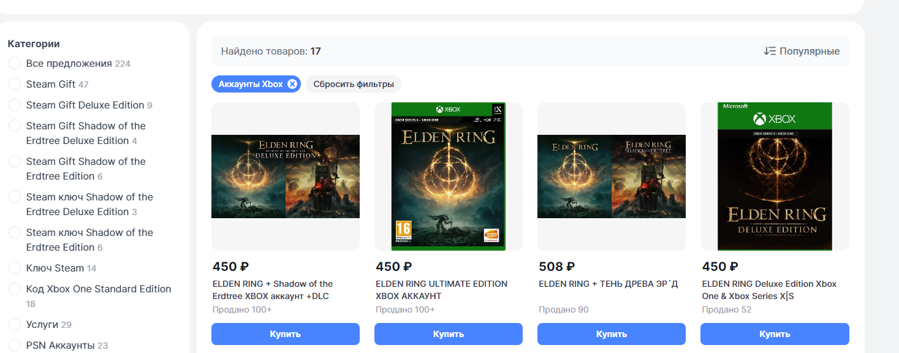The height and width of the screenshot is (353, 899).
Task: Buy ELDEN RING Deluxe Edition Xbox One & Series X|S
Action: point(775,334)
